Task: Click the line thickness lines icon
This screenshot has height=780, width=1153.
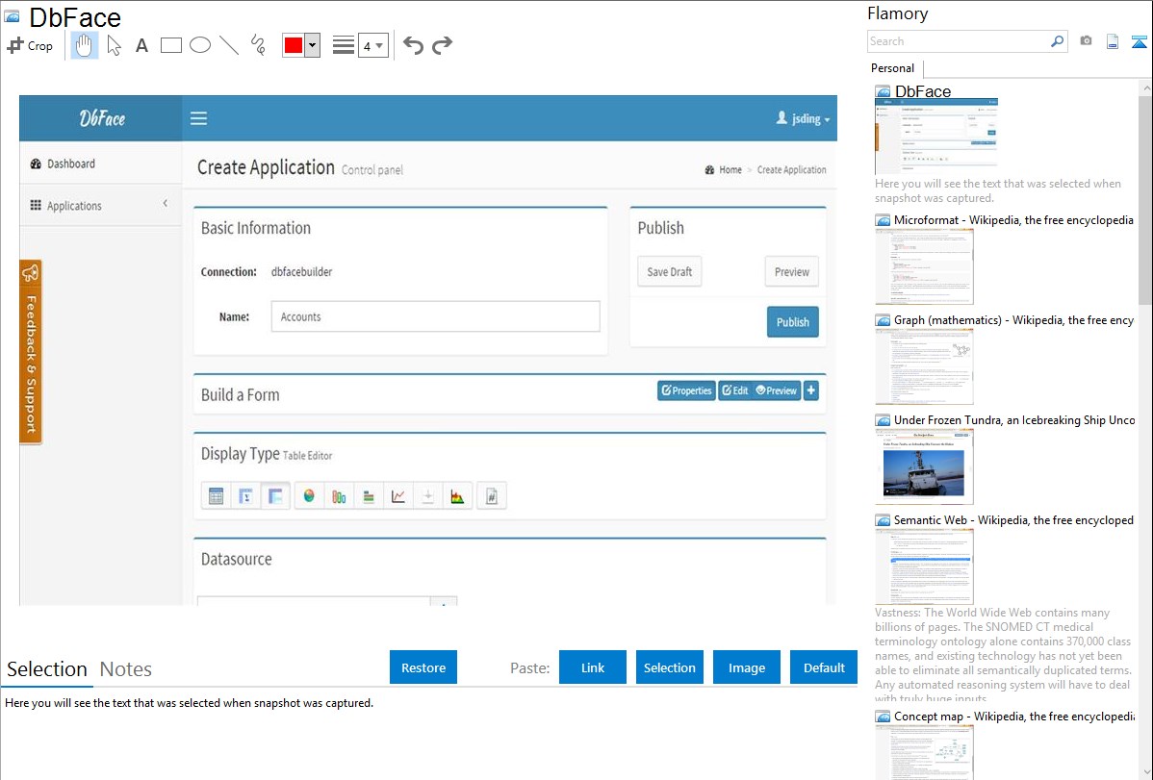Action: (x=344, y=45)
